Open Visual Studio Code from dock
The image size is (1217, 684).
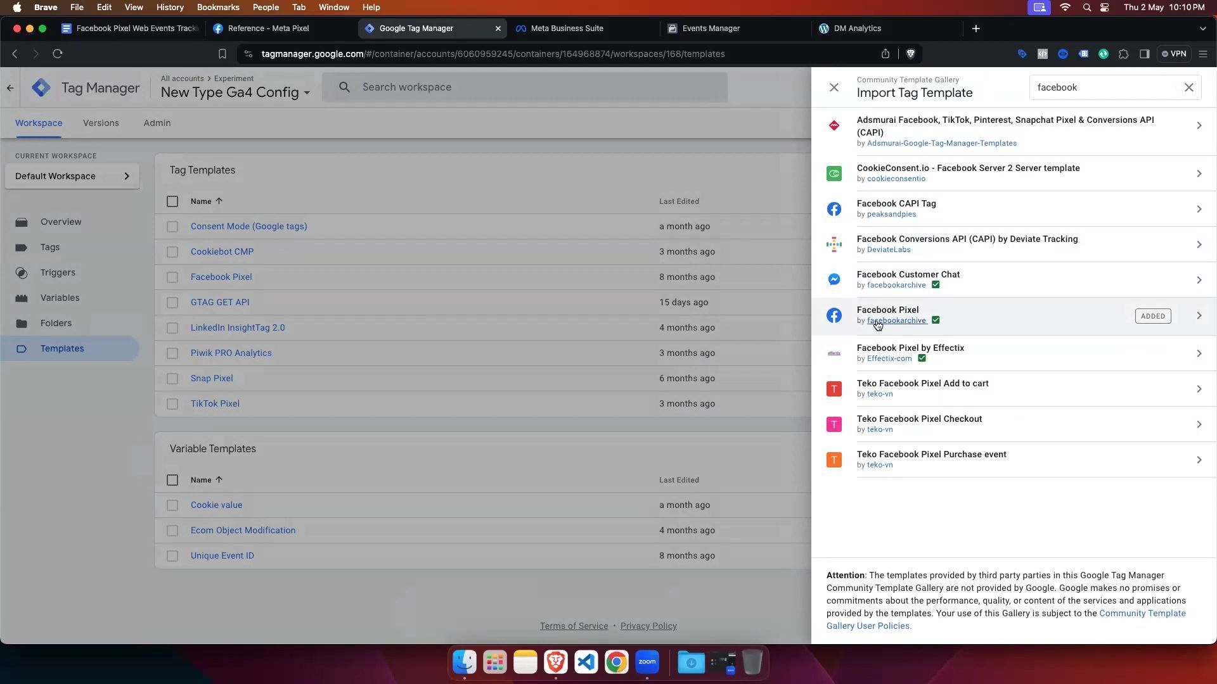[x=586, y=662]
